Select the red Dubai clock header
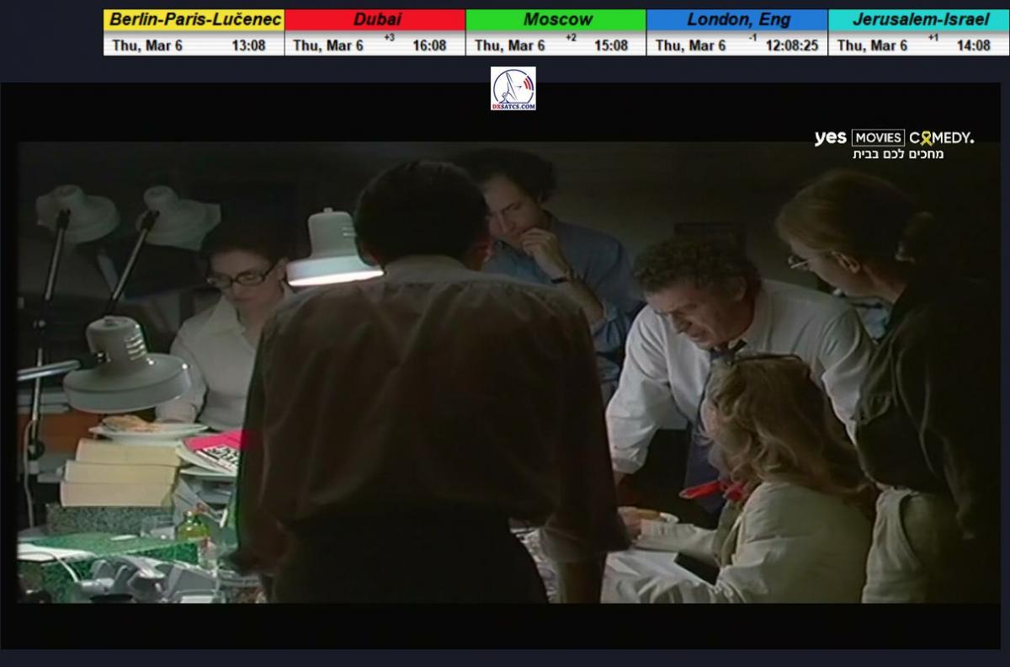This screenshot has height=667, width=1010. click(375, 19)
